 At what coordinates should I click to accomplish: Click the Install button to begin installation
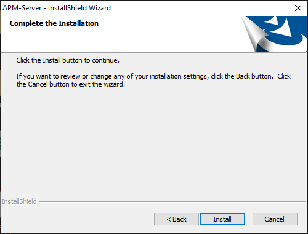[x=222, y=219]
